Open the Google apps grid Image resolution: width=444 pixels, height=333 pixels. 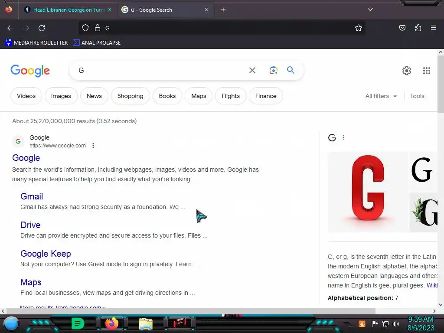coord(427,71)
